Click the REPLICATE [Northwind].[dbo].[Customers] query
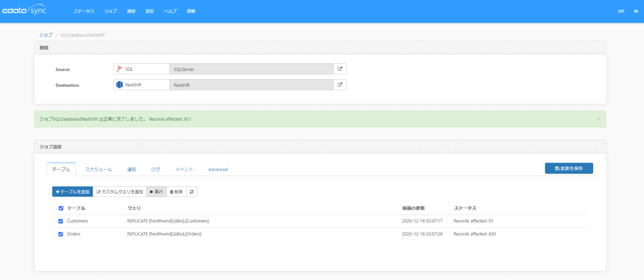This screenshot has width=644, height=280. pyautogui.click(x=168, y=221)
